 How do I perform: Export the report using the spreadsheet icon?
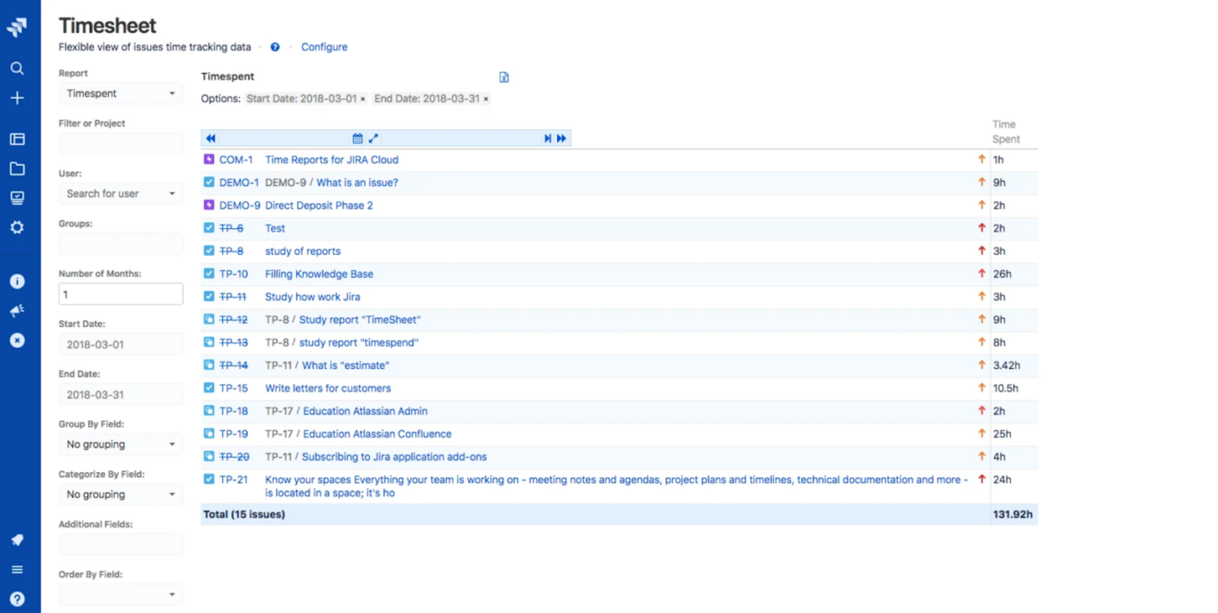504,77
